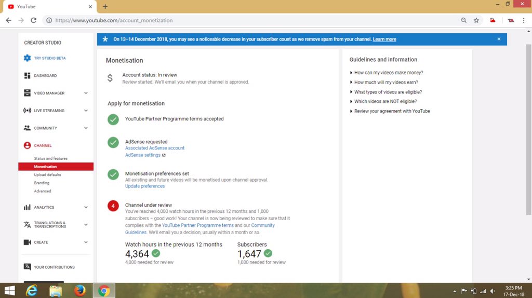532x298 pixels.
Task: Click the Try Studio Beta text link
Action: tap(50, 58)
